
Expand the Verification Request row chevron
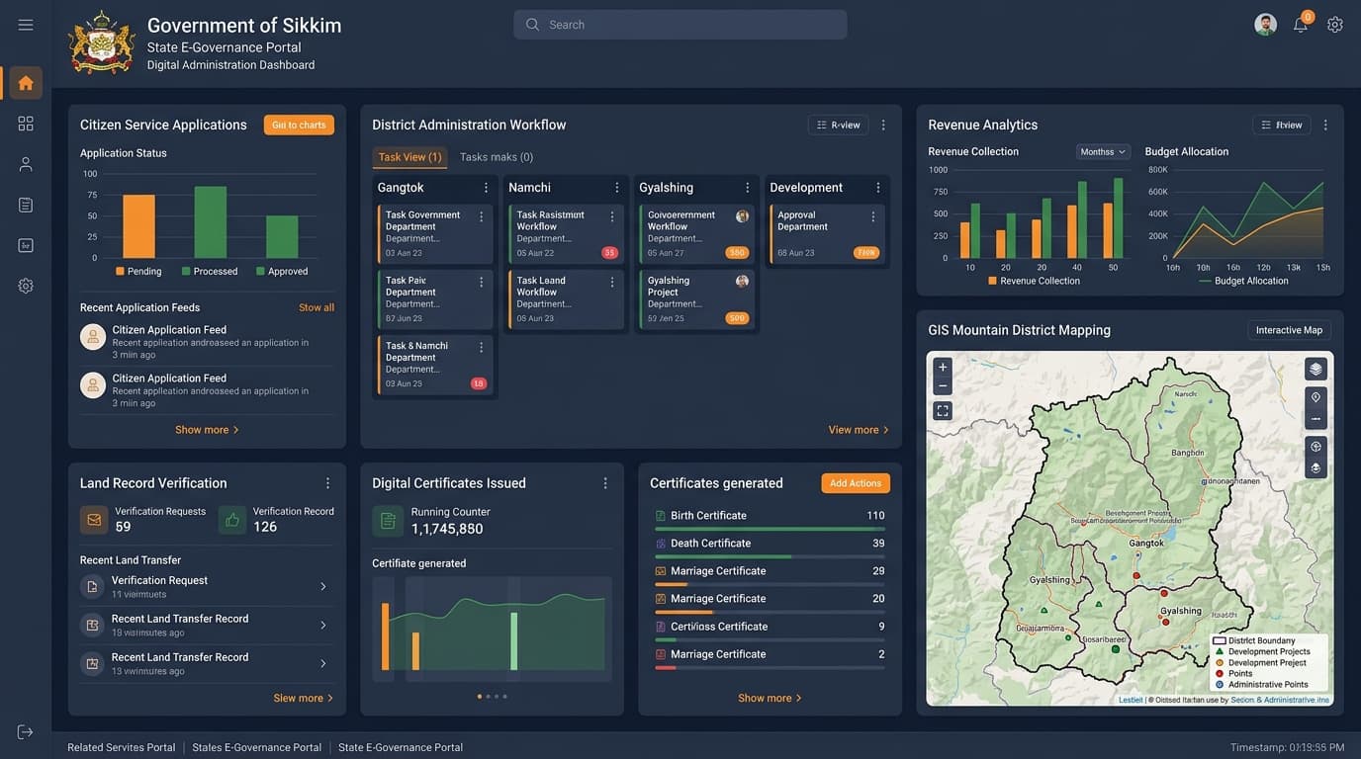pos(322,587)
